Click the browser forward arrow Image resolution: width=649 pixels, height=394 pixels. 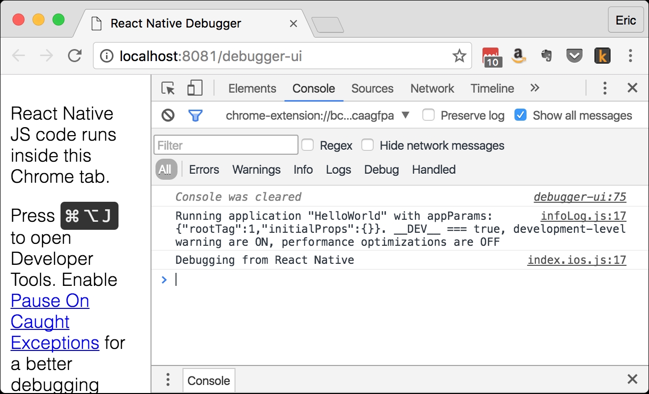tap(46, 56)
